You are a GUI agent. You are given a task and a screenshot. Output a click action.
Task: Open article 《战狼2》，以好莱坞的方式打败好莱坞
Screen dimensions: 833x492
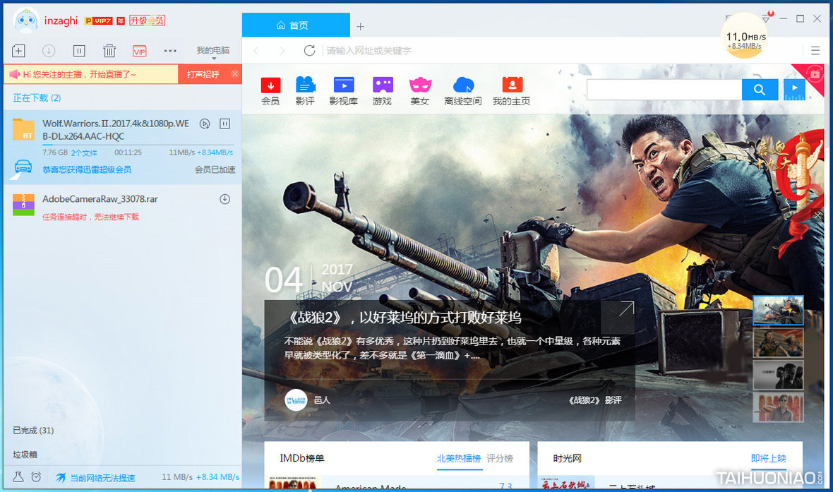tap(404, 317)
